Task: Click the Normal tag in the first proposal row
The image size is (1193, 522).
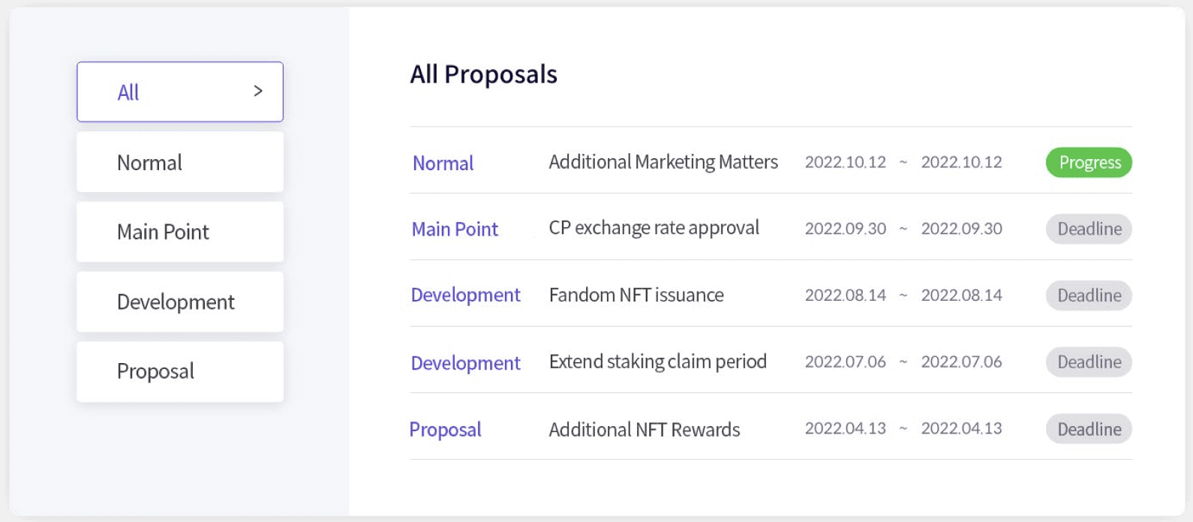Action: (443, 163)
